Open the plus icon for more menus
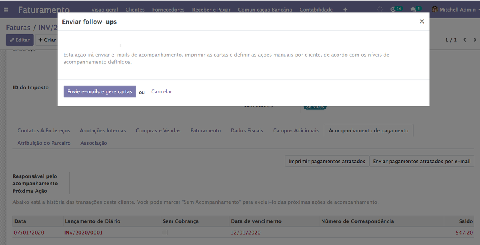The image size is (480, 245). pyautogui.click(x=345, y=10)
